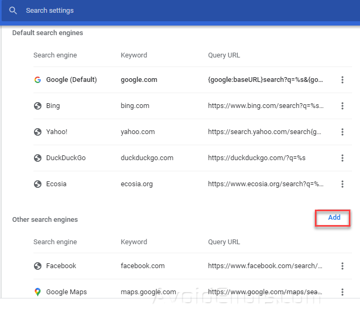Screen dimensions: 360x324
Task: Click the Facebook globe icon
Action: 38,266
